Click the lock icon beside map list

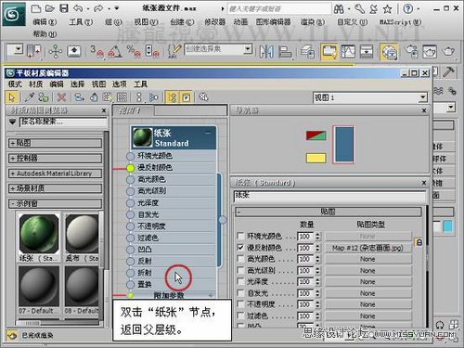pos(419,242)
